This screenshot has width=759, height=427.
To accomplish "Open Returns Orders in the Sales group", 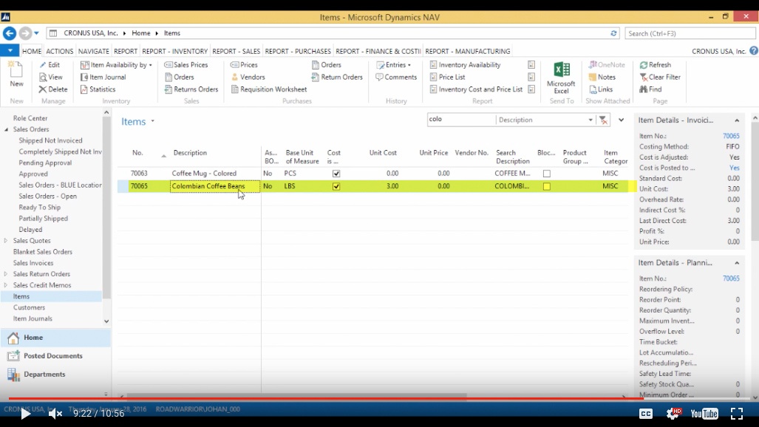I will tap(191, 89).
